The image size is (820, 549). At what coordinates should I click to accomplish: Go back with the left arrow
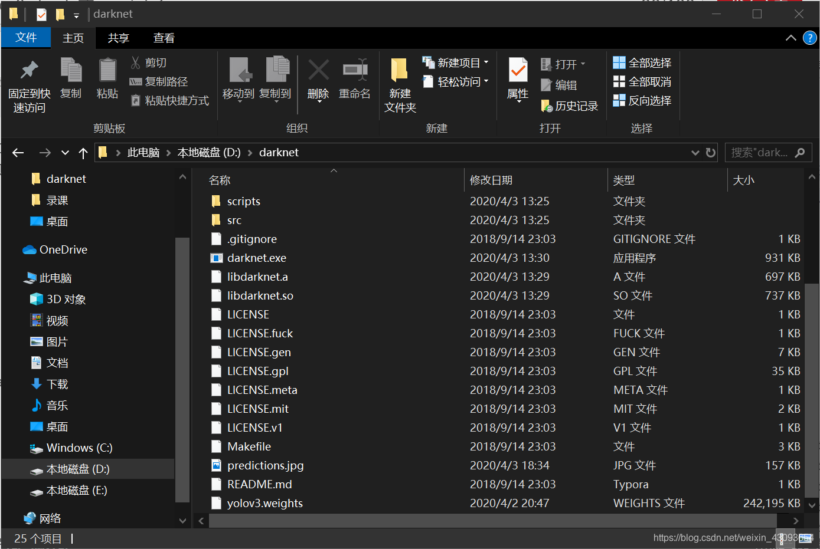(18, 153)
